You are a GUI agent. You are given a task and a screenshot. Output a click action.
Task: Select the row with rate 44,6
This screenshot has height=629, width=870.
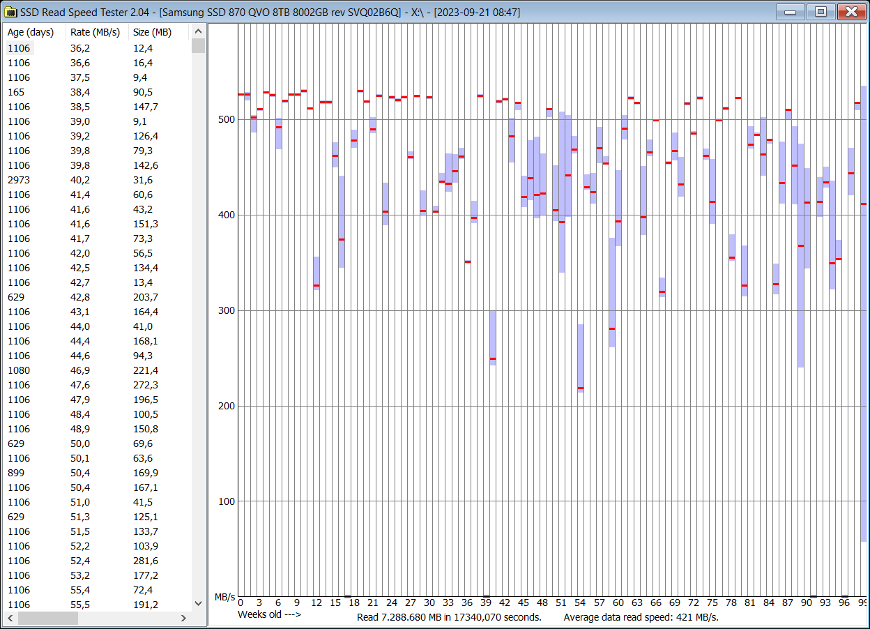coord(98,356)
